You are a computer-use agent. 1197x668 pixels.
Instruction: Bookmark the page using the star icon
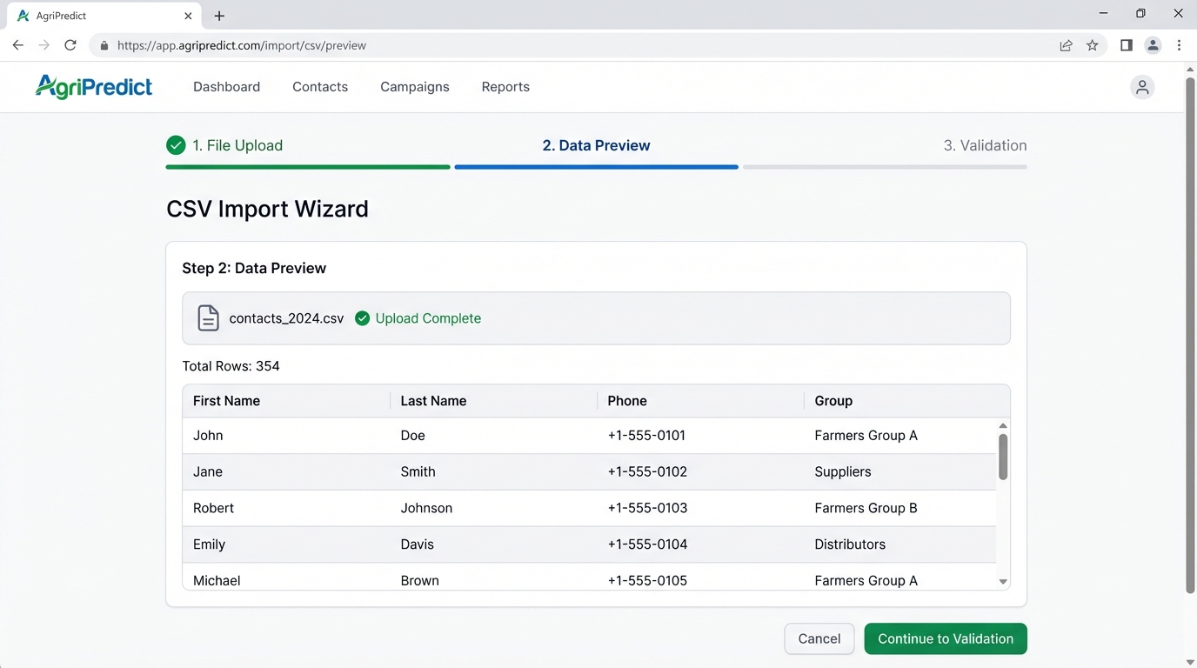click(x=1093, y=44)
